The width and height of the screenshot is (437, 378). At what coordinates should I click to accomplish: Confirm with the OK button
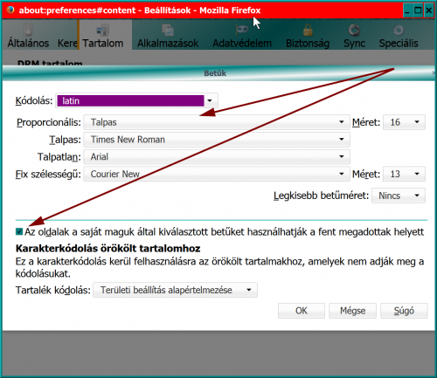coord(302,311)
